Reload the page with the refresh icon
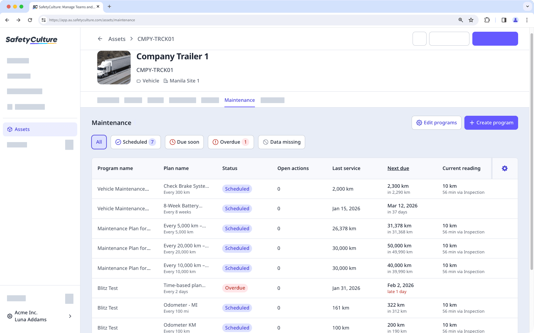 [30, 20]
